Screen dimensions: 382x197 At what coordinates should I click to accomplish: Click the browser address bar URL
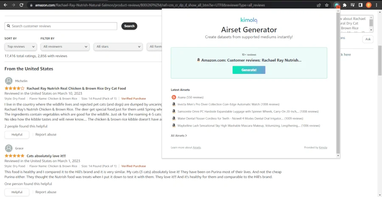150,5
